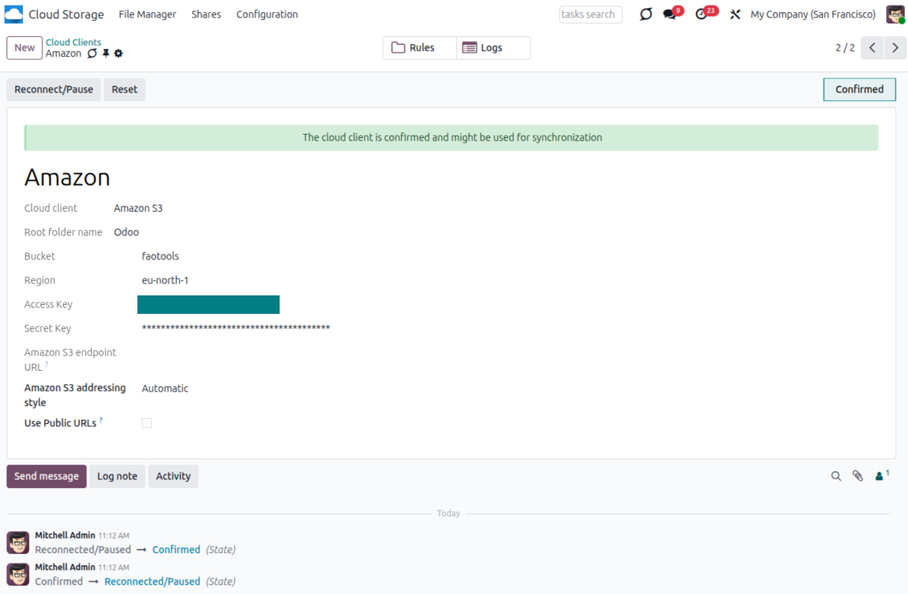Open the debug tools wrench icon

(x=735, y=14)
